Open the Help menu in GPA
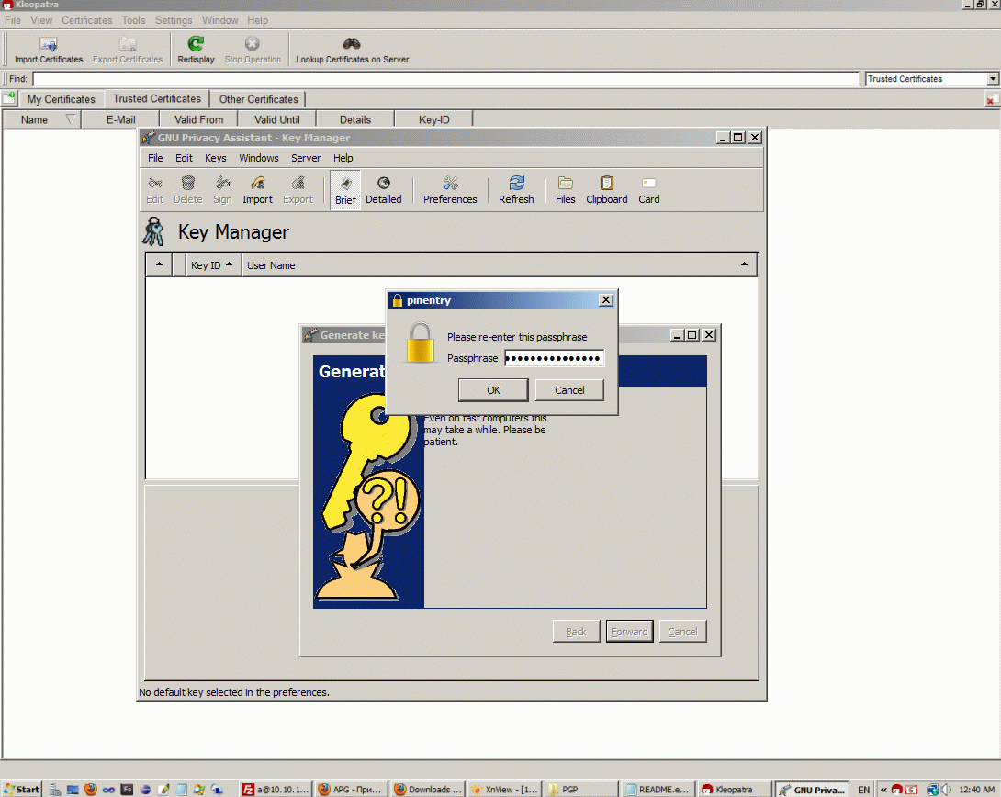The width and height of the screenshot is (1001, 797). 343,158
